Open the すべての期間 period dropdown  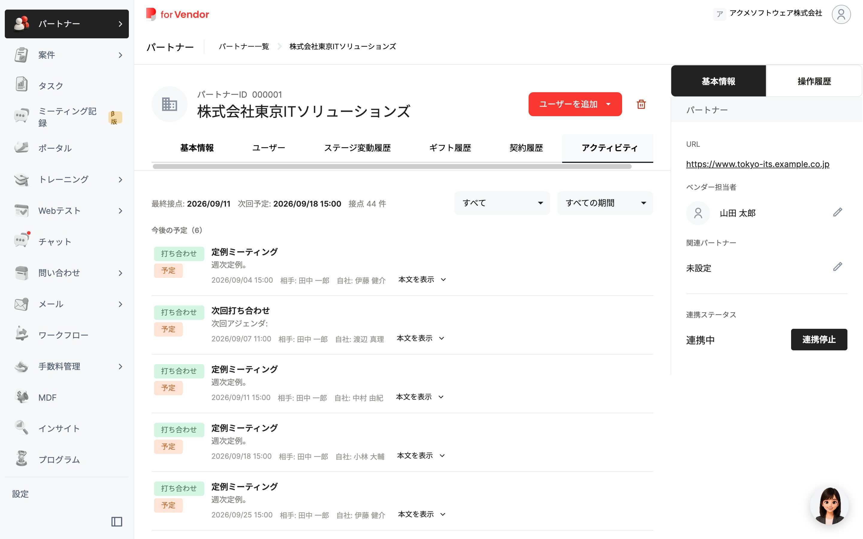[605, 203]
